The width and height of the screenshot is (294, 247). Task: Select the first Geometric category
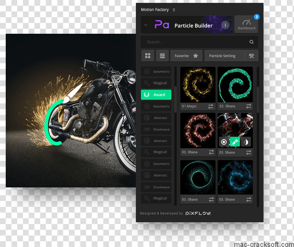pos(156,71)
